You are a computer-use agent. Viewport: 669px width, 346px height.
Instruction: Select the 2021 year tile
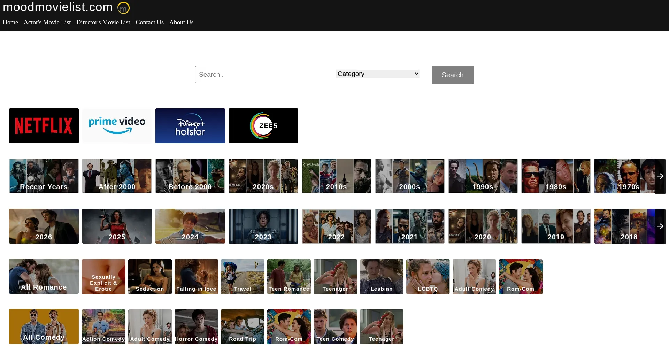tap(410, 226)
